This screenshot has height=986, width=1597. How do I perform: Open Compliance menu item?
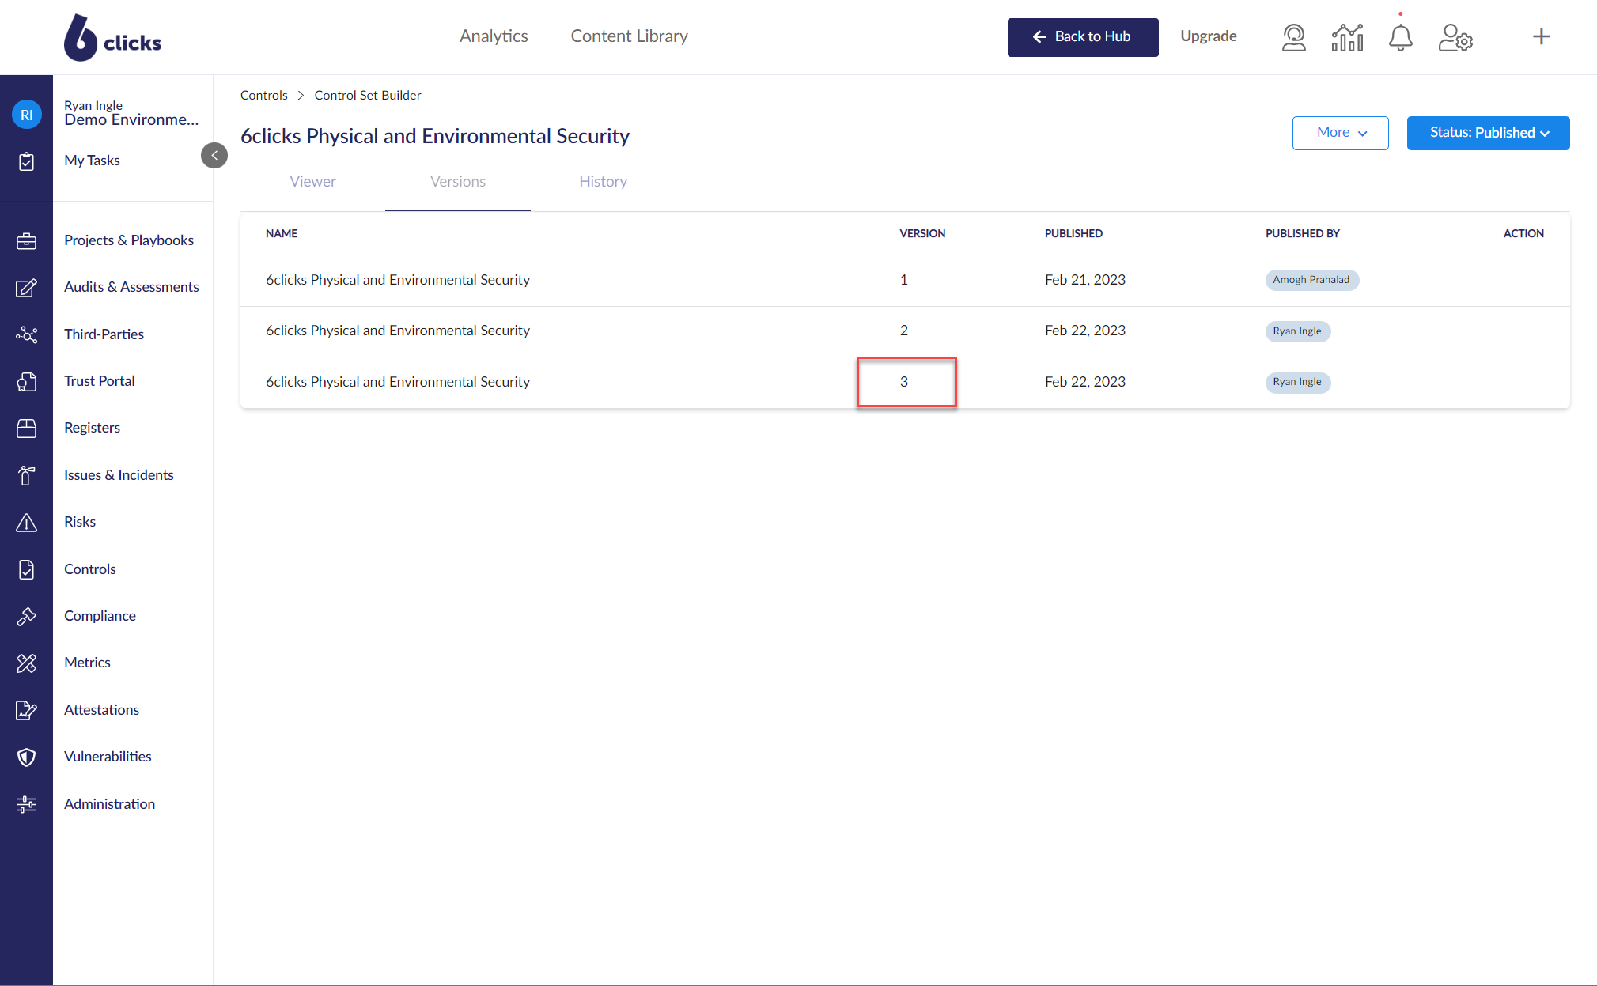coord(100,616)
